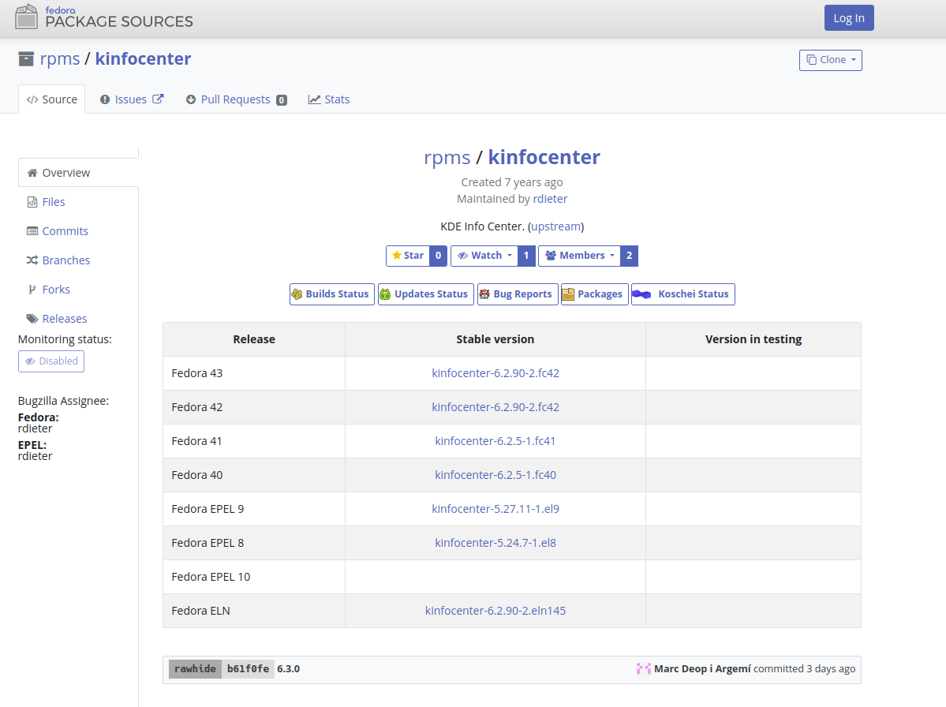The width and height of the screenshot is (946, 707).
Task: Click the members count badge showing 2
Action: (x=630, y=255)
